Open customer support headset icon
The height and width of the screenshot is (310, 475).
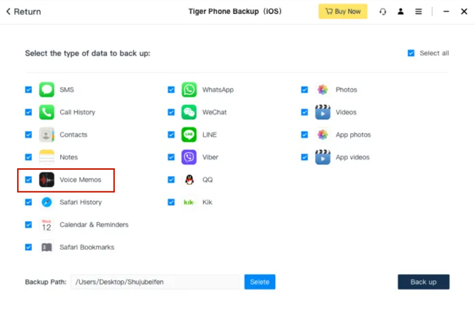[x=383, y=12]
